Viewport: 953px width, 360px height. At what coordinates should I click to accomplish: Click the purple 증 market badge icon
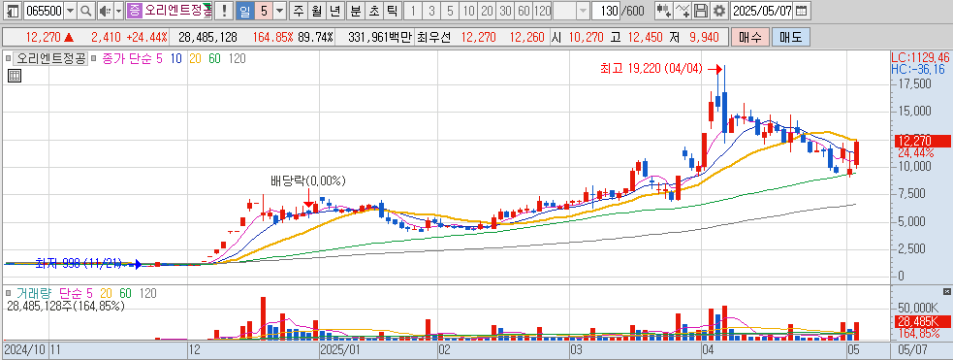135,11
